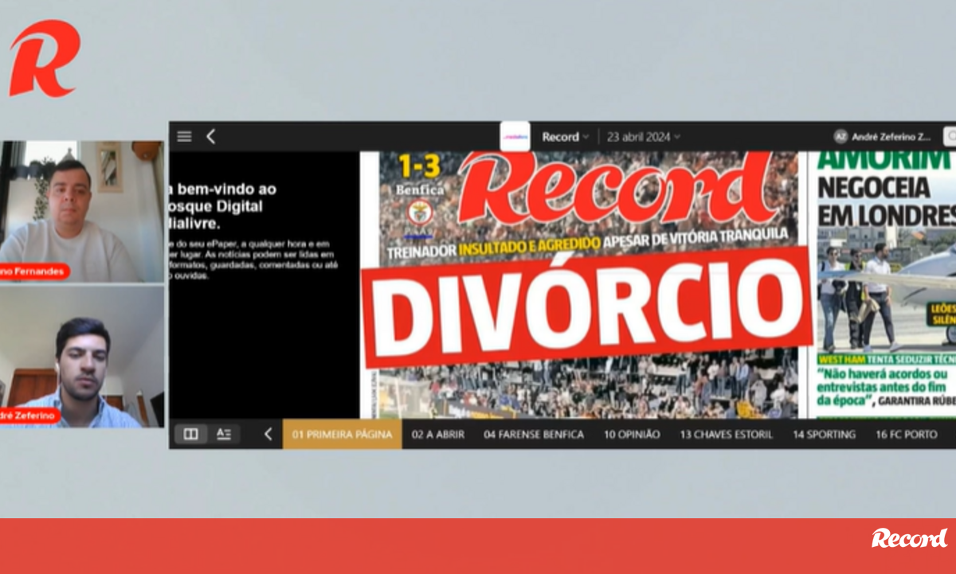Image resolution: width=956 pixels, height=574 pixels.
Task: Open the 23 abril 2024 date dropdown
Action: coord(643,136)
